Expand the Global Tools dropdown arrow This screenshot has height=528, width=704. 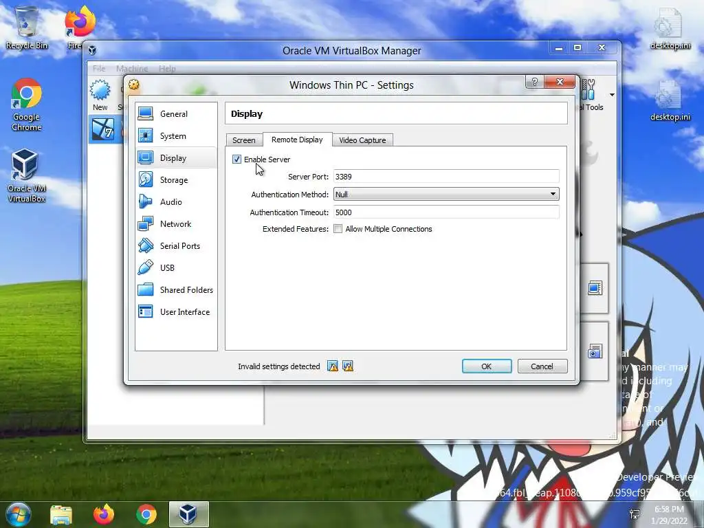[x=612, y=95]
